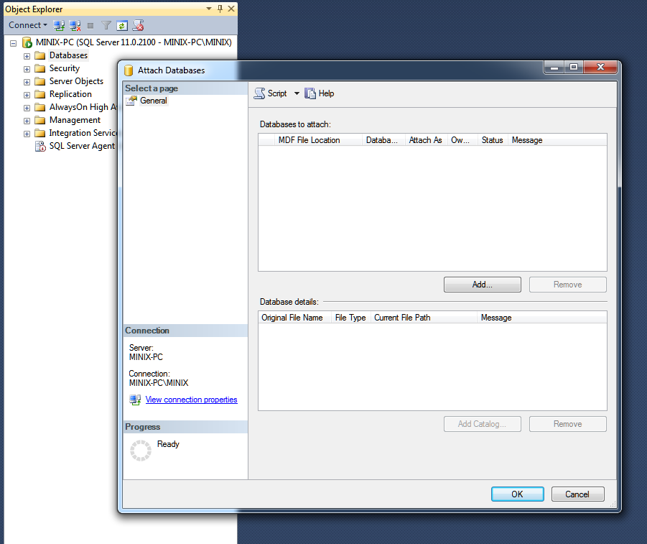Collapse the MINIX-PC server node
This screenshot has width=647, height=544.
(x=13, y=43)
